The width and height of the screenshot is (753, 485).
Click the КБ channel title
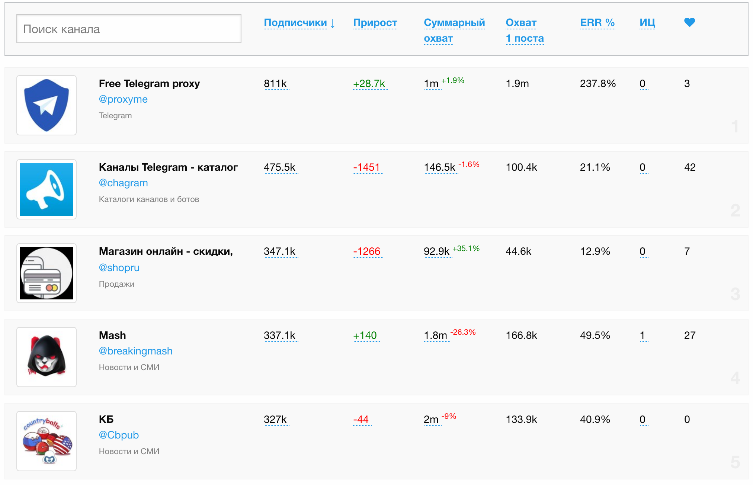coord(106,420)
